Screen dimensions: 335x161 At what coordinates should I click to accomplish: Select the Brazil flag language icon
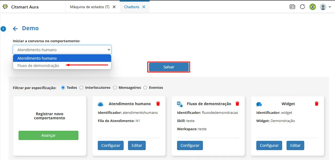[x=313, y=7]
